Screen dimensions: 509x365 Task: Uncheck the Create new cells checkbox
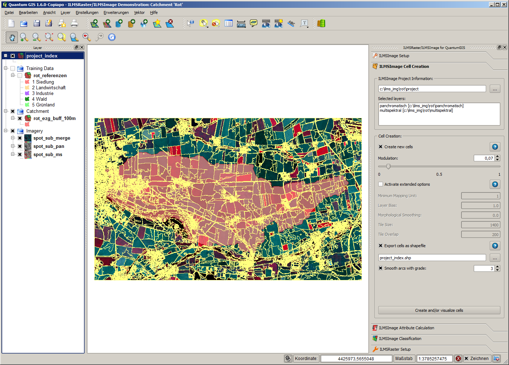[381, 147]
